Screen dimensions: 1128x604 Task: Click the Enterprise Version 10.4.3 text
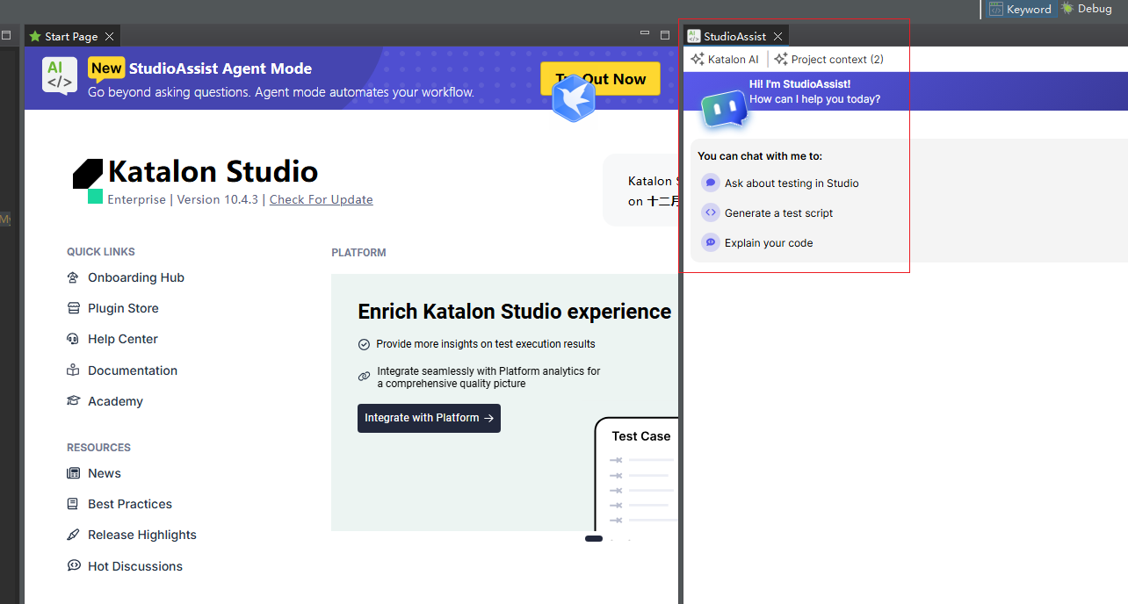click(x=183, y=199)
